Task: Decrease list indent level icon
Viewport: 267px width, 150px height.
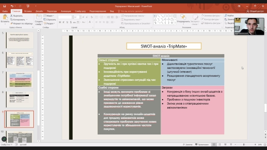Action: (x=108, y=17)
